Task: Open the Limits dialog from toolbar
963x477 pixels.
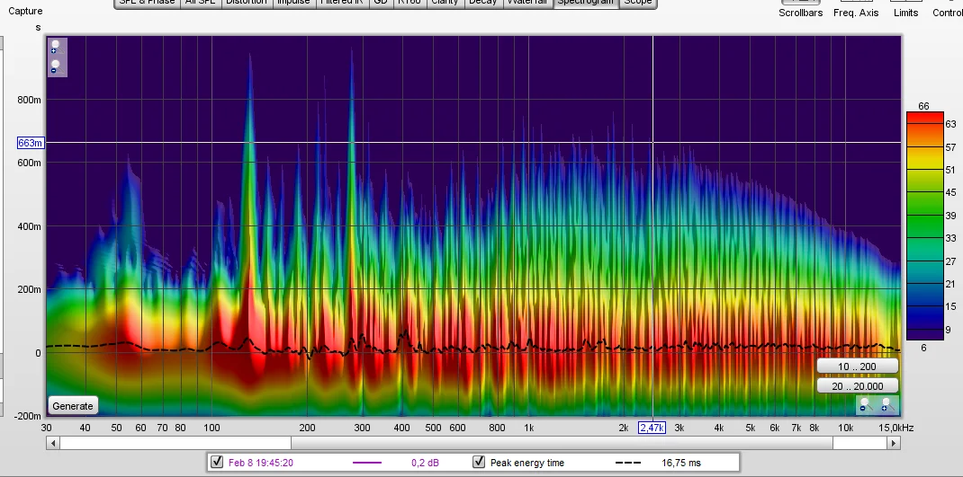Action: [906, 9]
